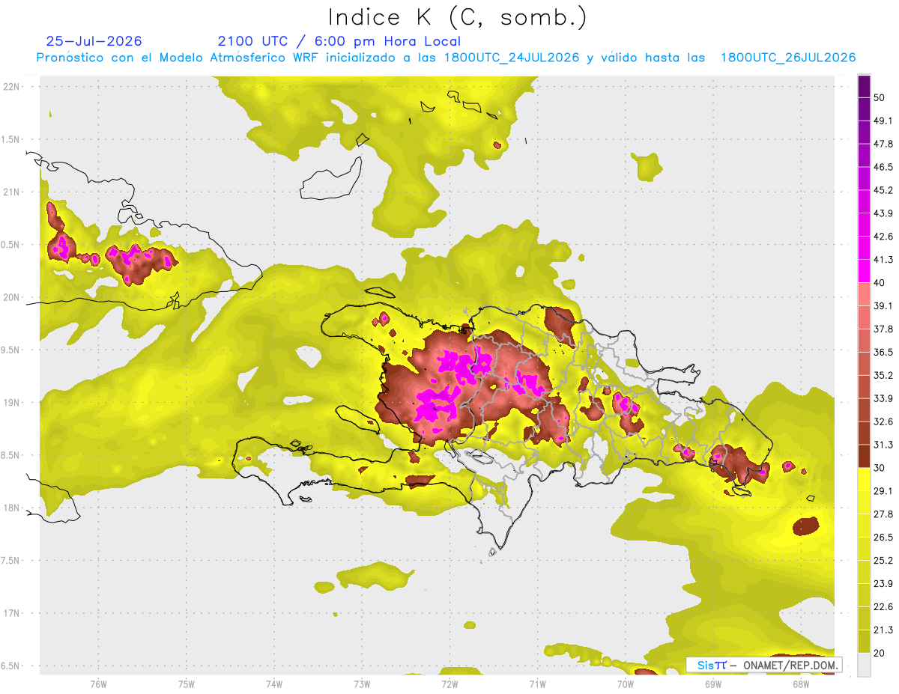Click the 30 color scale value

[880, 468]
